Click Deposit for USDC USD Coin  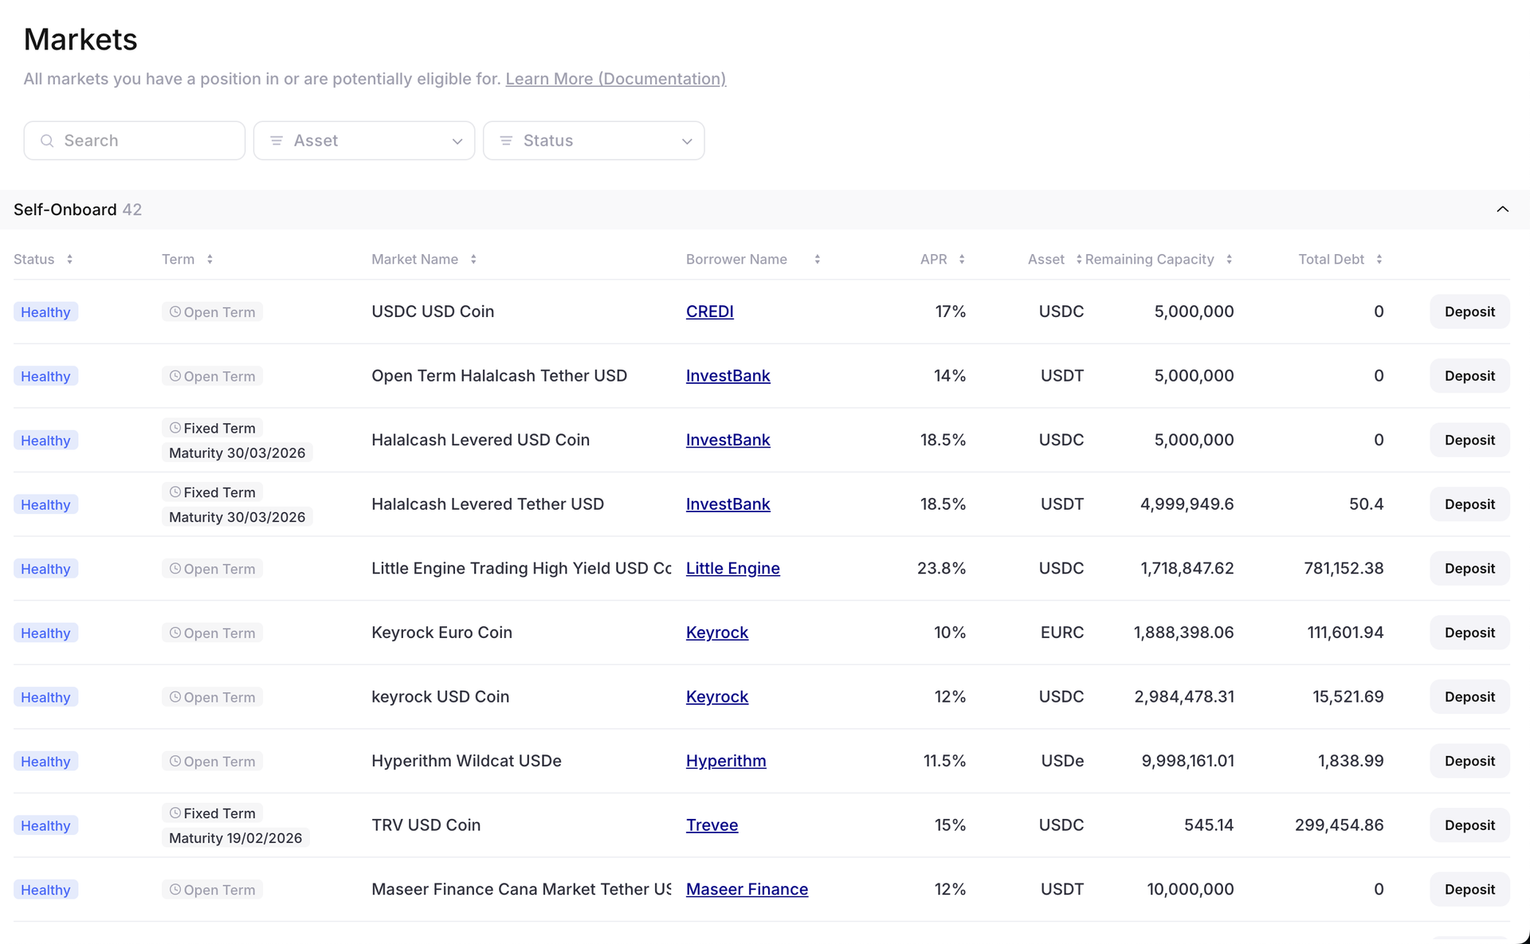click(1469, 311)
